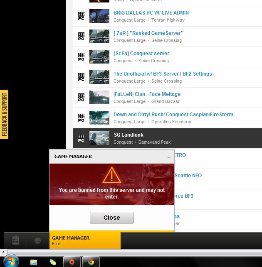Open BRIG DALLAS HC W/ LIVE ADMIN server
The image size is (262, 267).
(151, 13)
